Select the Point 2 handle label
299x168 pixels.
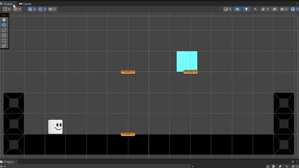coord(128,72)
